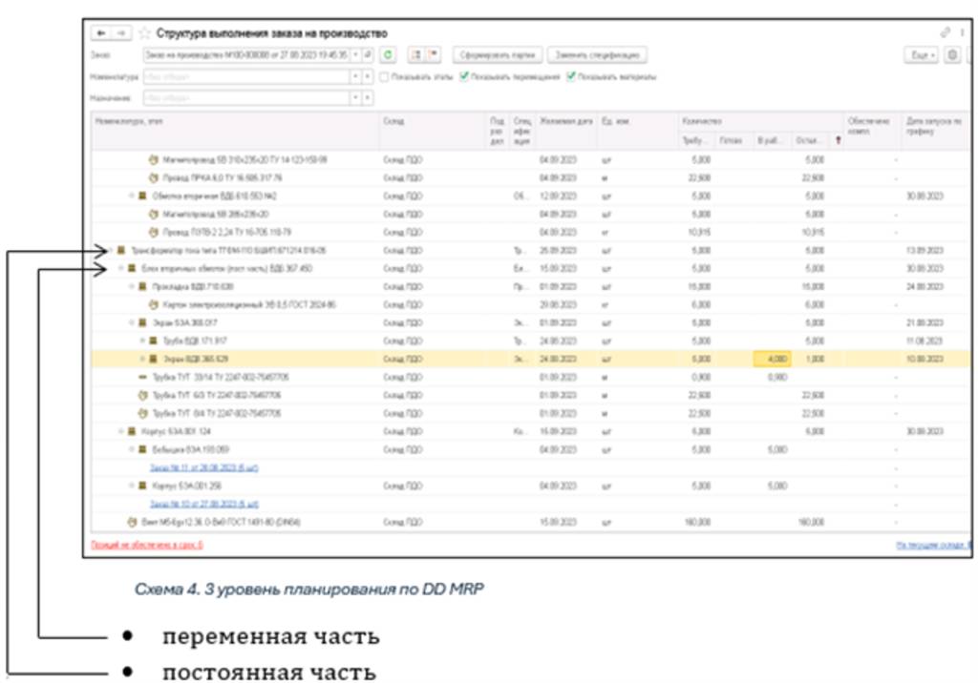The image size is (978, 683).
Task: Click the Заменить спецификацию button
Action: pos(598,55)
